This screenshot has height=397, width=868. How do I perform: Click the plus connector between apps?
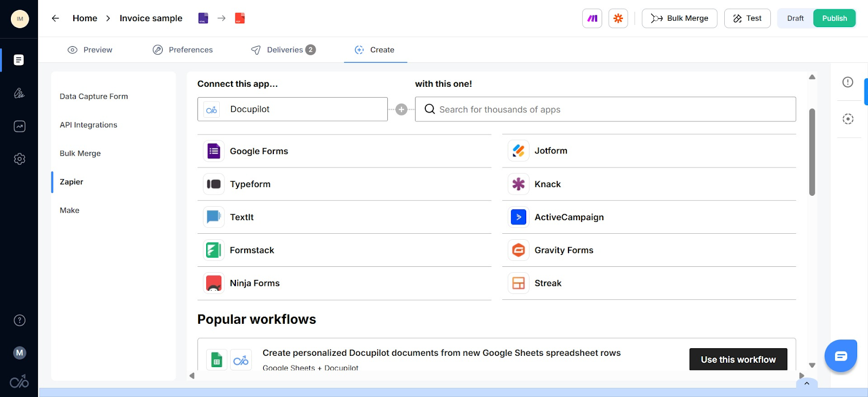401,110
